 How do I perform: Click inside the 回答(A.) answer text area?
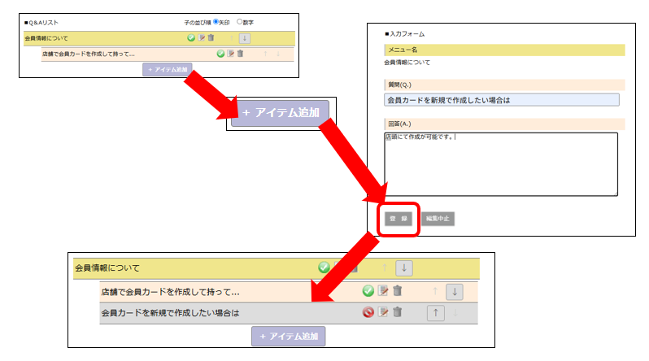point(501,163)
